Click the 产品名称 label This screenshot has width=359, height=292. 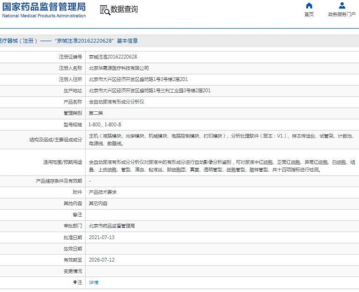tap(73, 102)
